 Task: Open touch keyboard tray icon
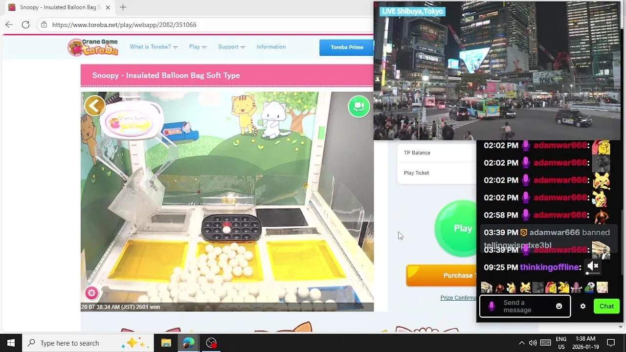(546, 343)
